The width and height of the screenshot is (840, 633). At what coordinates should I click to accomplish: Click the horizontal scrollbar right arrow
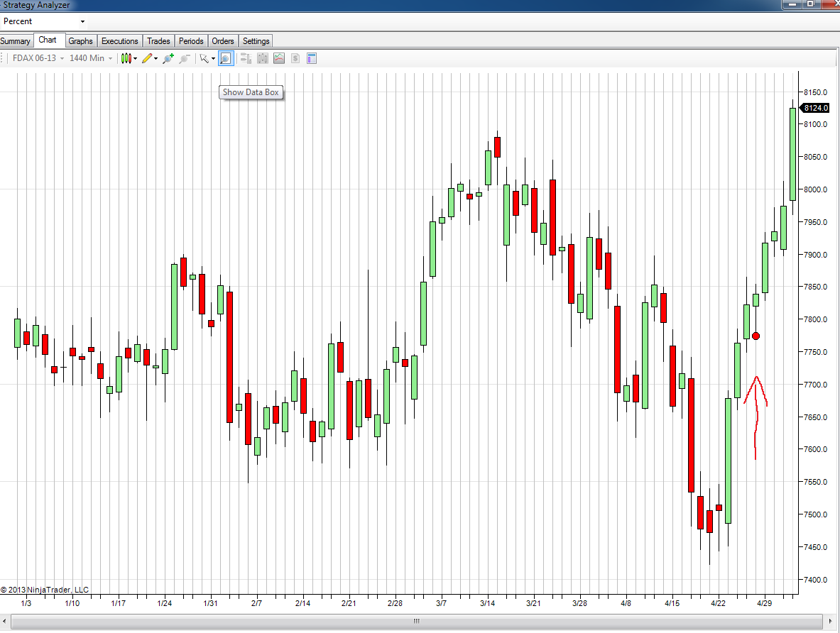(831, 621)
